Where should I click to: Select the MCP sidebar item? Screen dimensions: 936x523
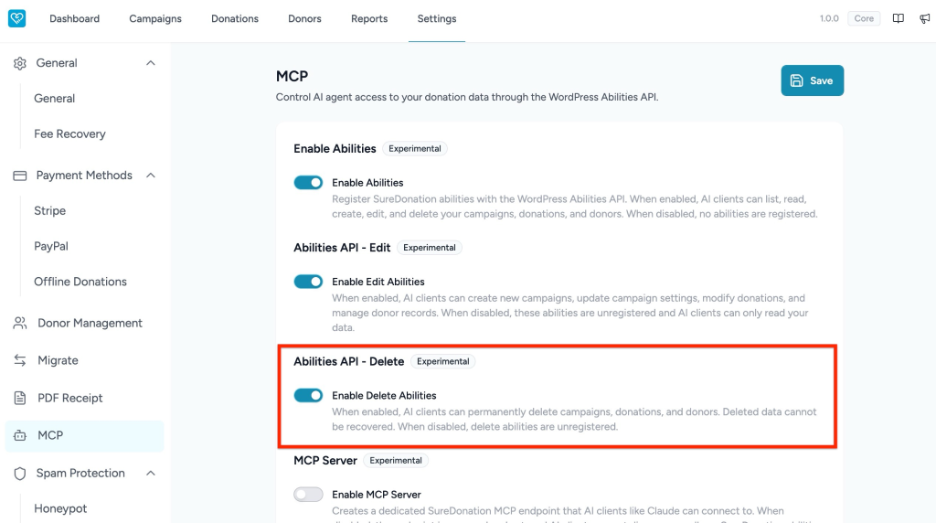[x=84, y=436]
